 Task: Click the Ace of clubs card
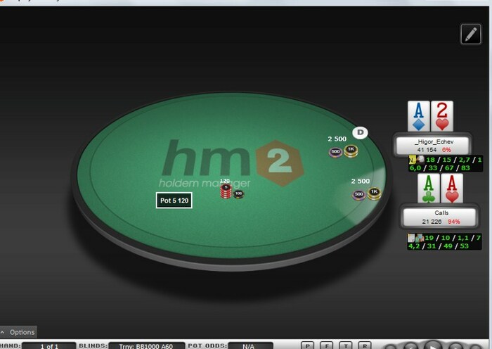(429, 189)
